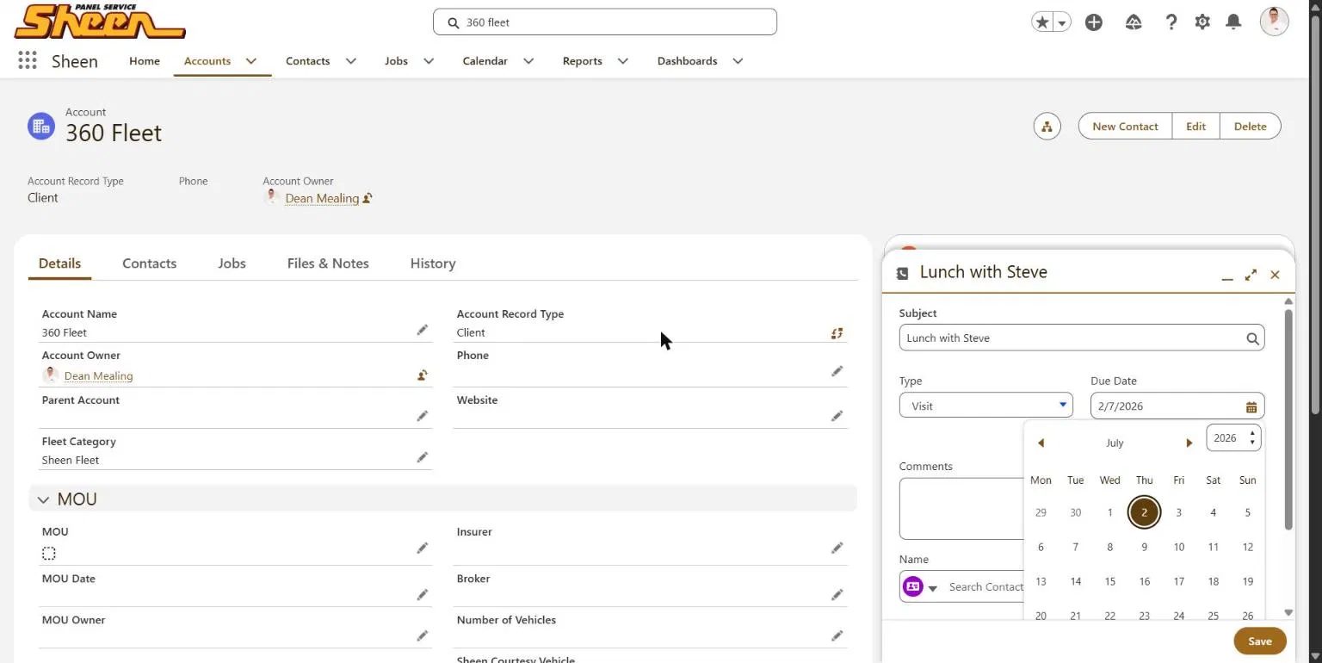Click the global search box

(x=605, y=22)
